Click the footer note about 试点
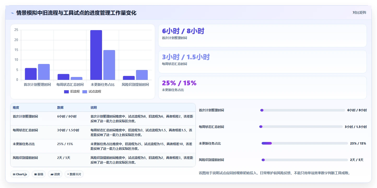Screen dimensions: 377x188 (x=274, y=173)
